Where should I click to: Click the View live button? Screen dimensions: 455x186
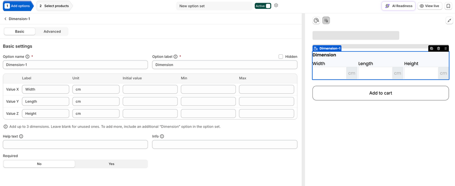tap(430, 6)
